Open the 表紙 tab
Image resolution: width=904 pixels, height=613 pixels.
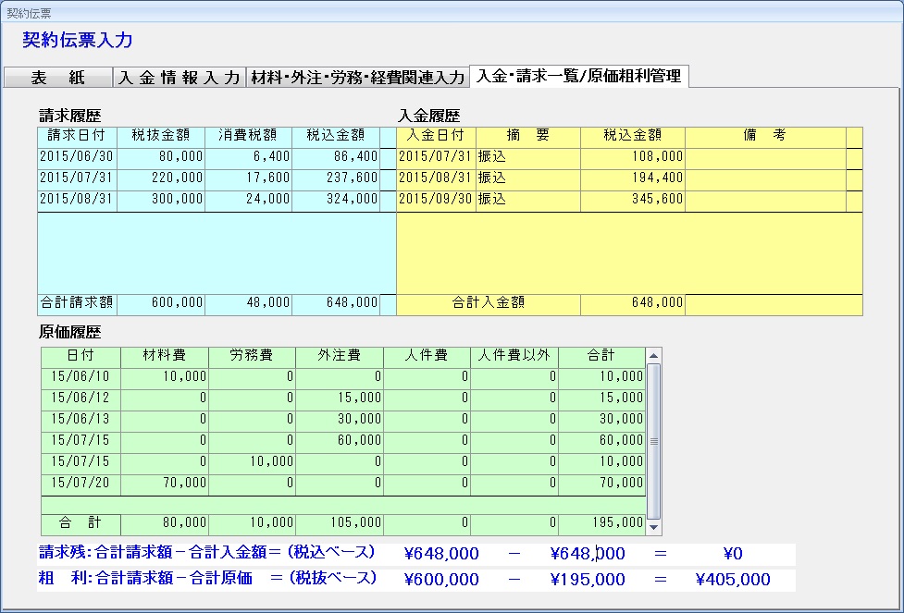[x=57, y=78]
